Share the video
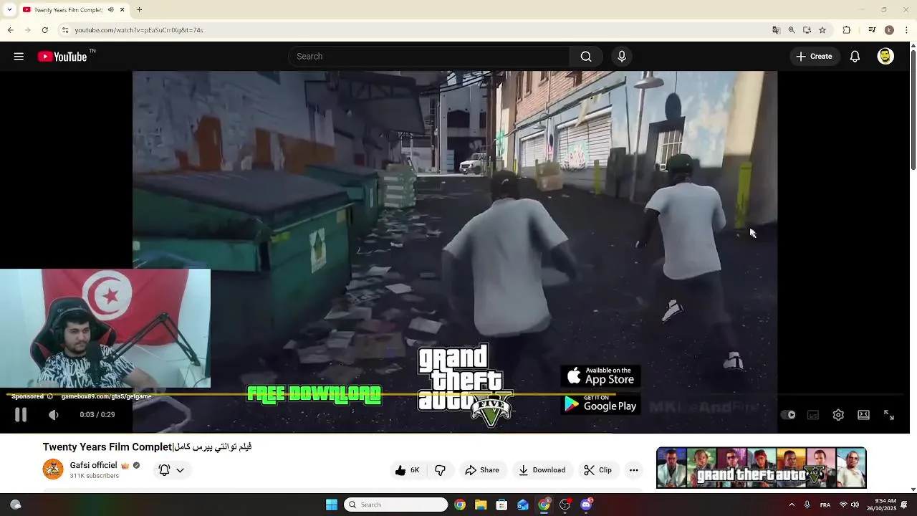This screenshot has height=516, width=917. pyautogui.click(x=482, y=470)
